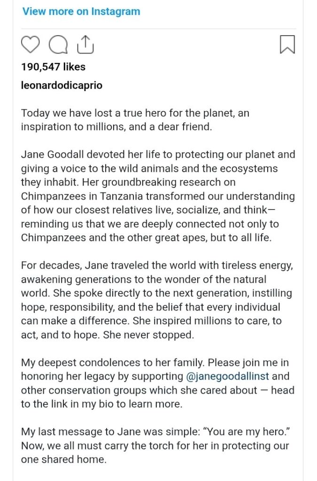317x481 pixels.
Task: Click the paragraph starting 'Jane Goodall devoted her life'
Action: click(x=158, y=196)
